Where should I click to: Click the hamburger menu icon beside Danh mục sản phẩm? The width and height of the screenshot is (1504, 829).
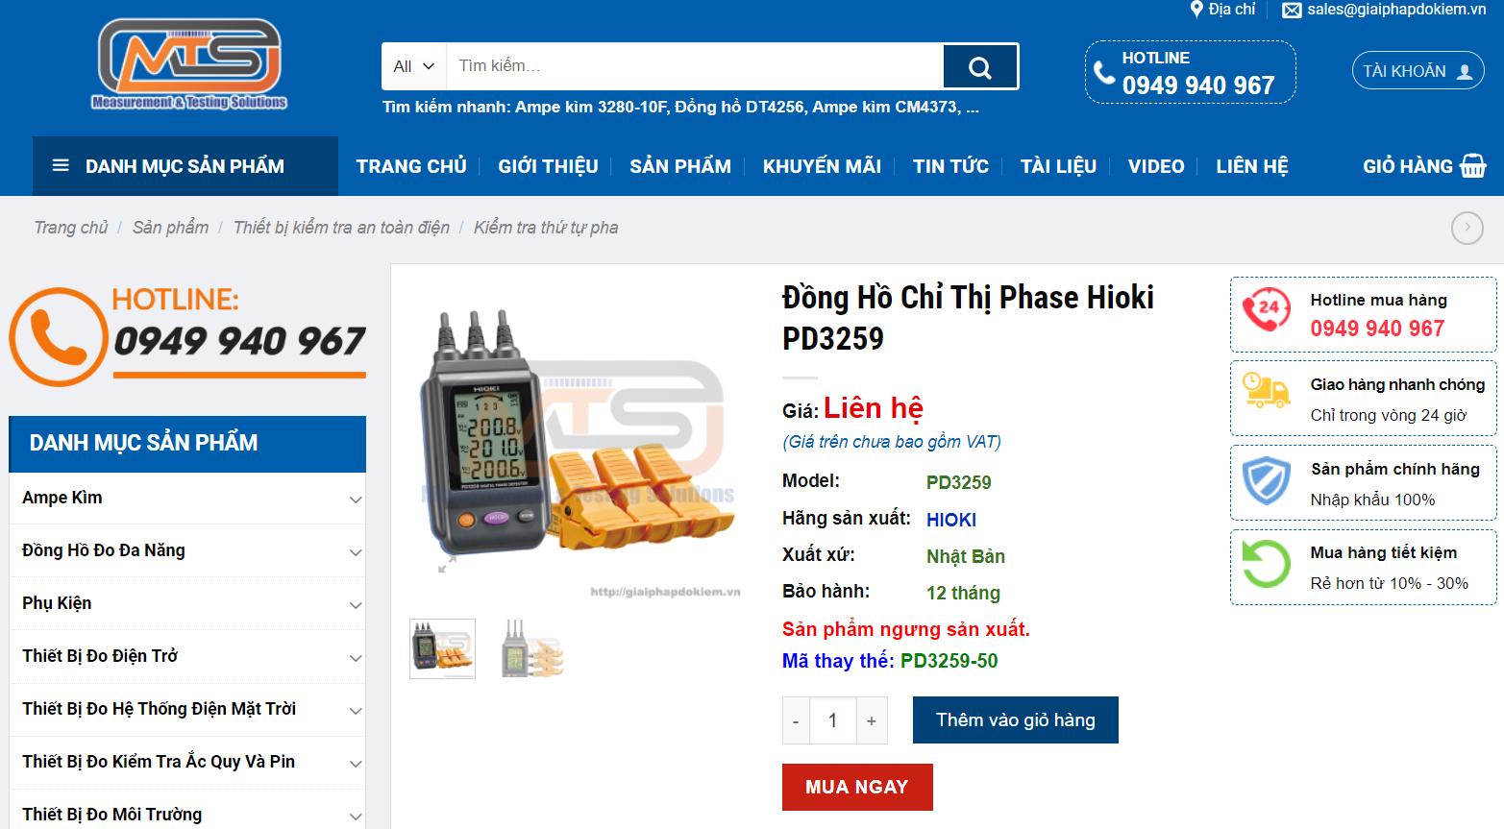pos(61,166)
